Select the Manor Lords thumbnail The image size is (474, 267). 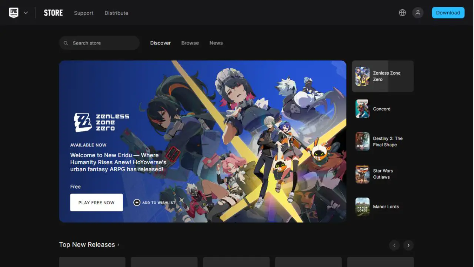tap(363, 207)
